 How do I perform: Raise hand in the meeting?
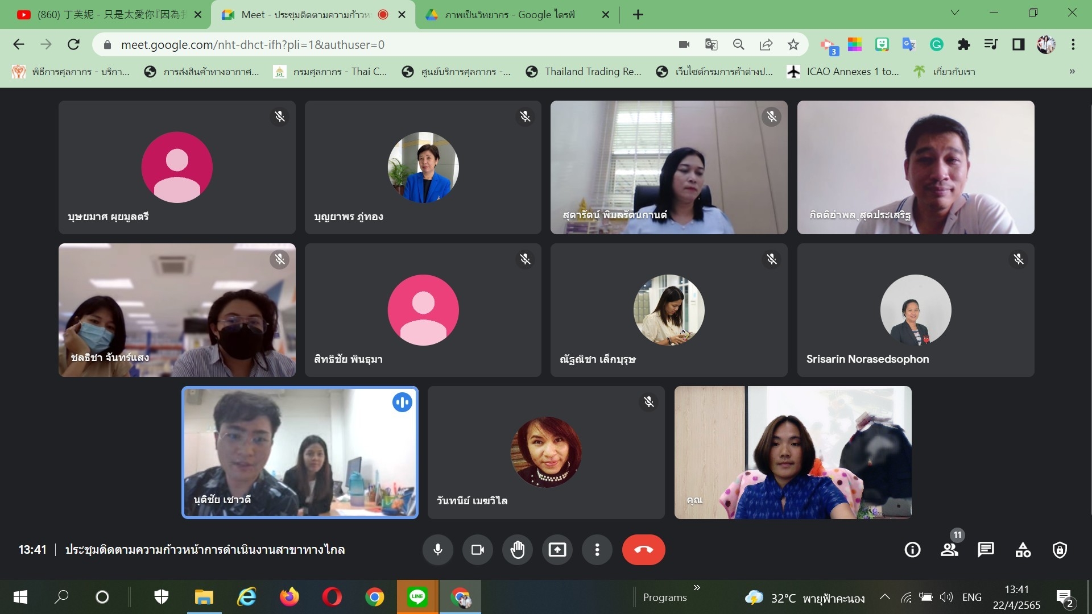pos(518,550)
